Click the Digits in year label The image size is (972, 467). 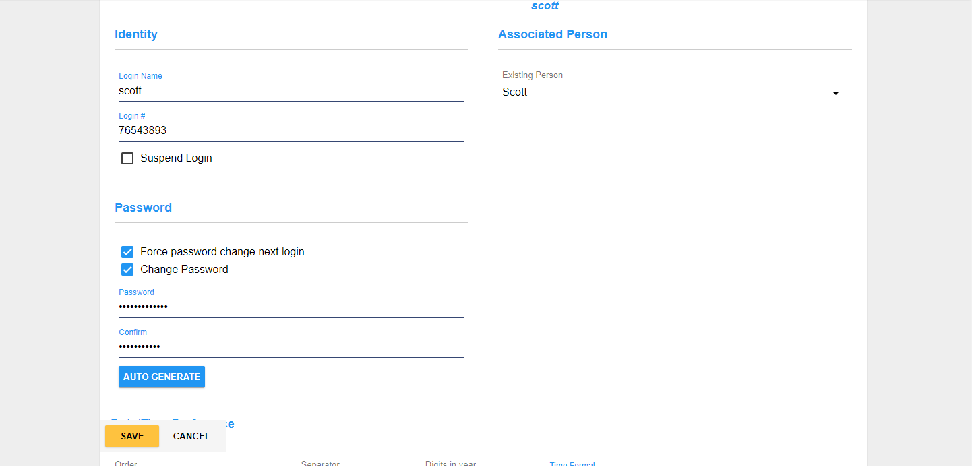pyautogui.click(x=450, y=464)
